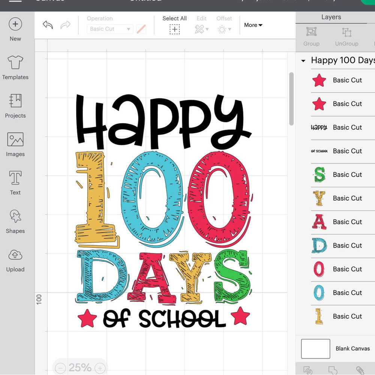Open the Shapes tool
The width and height of the screenshot is (375, 375).
pos(15,221)
